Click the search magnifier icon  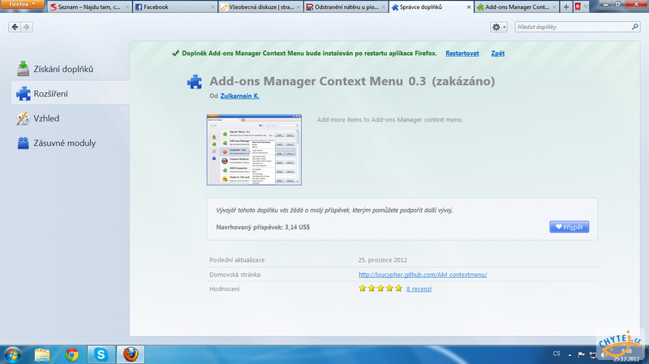[635, 27]
